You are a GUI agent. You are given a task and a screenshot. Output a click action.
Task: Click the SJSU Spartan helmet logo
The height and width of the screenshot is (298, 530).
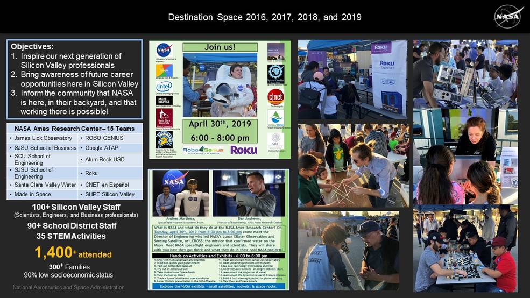(164, 139)
